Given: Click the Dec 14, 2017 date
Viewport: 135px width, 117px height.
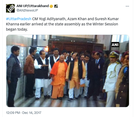Looking at the screenshot, I should point(32,113).
